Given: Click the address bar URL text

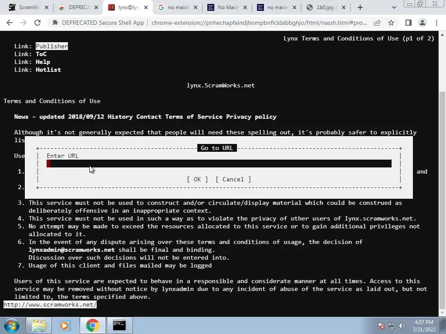Looking at the screenshot, I should tap(259, 23).
